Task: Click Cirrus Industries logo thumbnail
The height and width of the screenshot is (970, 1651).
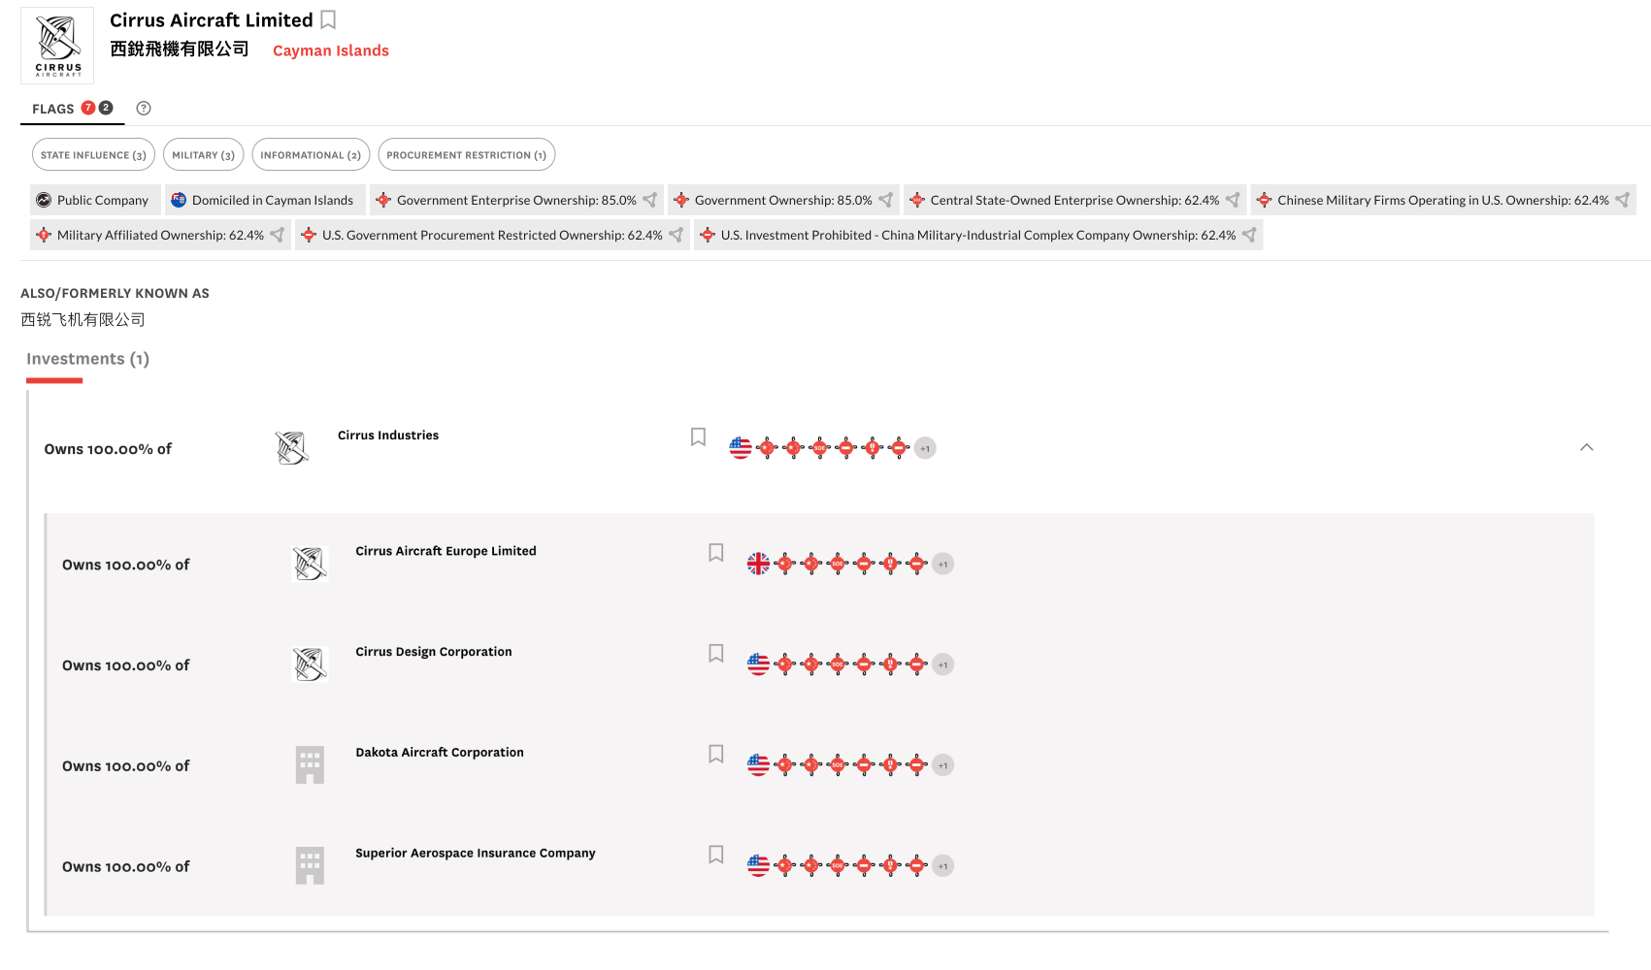Action: click(292, 448)
